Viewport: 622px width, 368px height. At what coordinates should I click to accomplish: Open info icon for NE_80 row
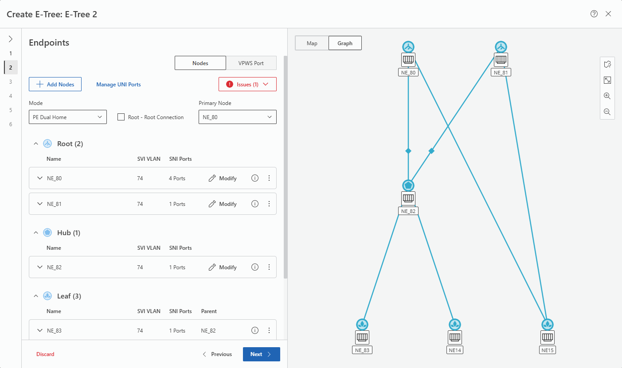click(x=255, y=178)
